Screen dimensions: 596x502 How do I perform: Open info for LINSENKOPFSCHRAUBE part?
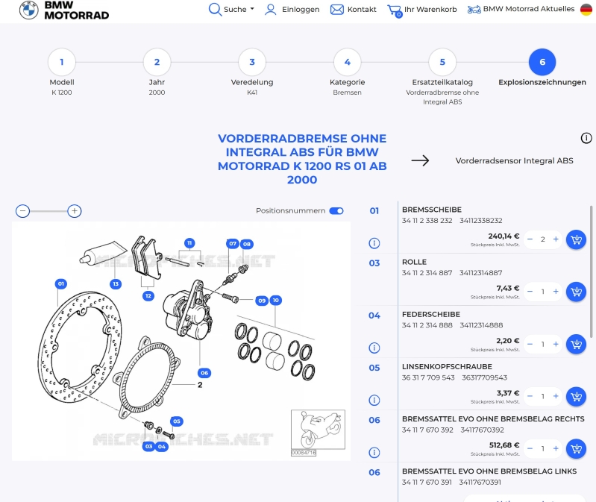click(374, 400)
